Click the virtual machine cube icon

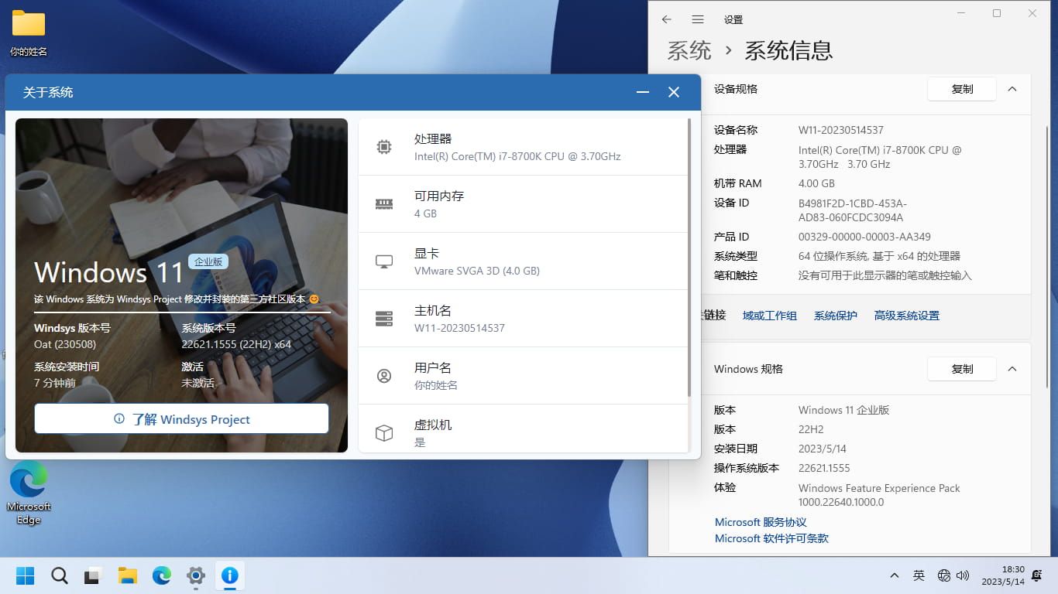point(384,433)
